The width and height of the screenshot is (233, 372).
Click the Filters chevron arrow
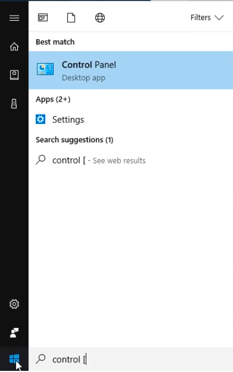219,18
